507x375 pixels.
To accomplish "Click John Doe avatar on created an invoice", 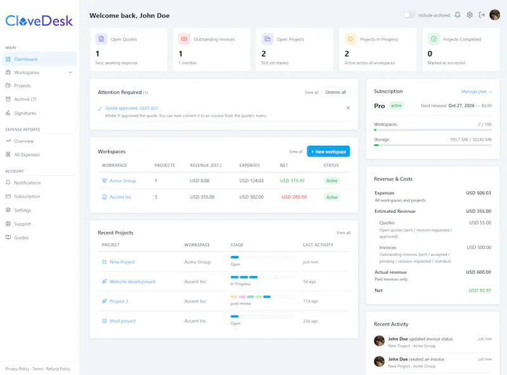I will tap(379, 361).
